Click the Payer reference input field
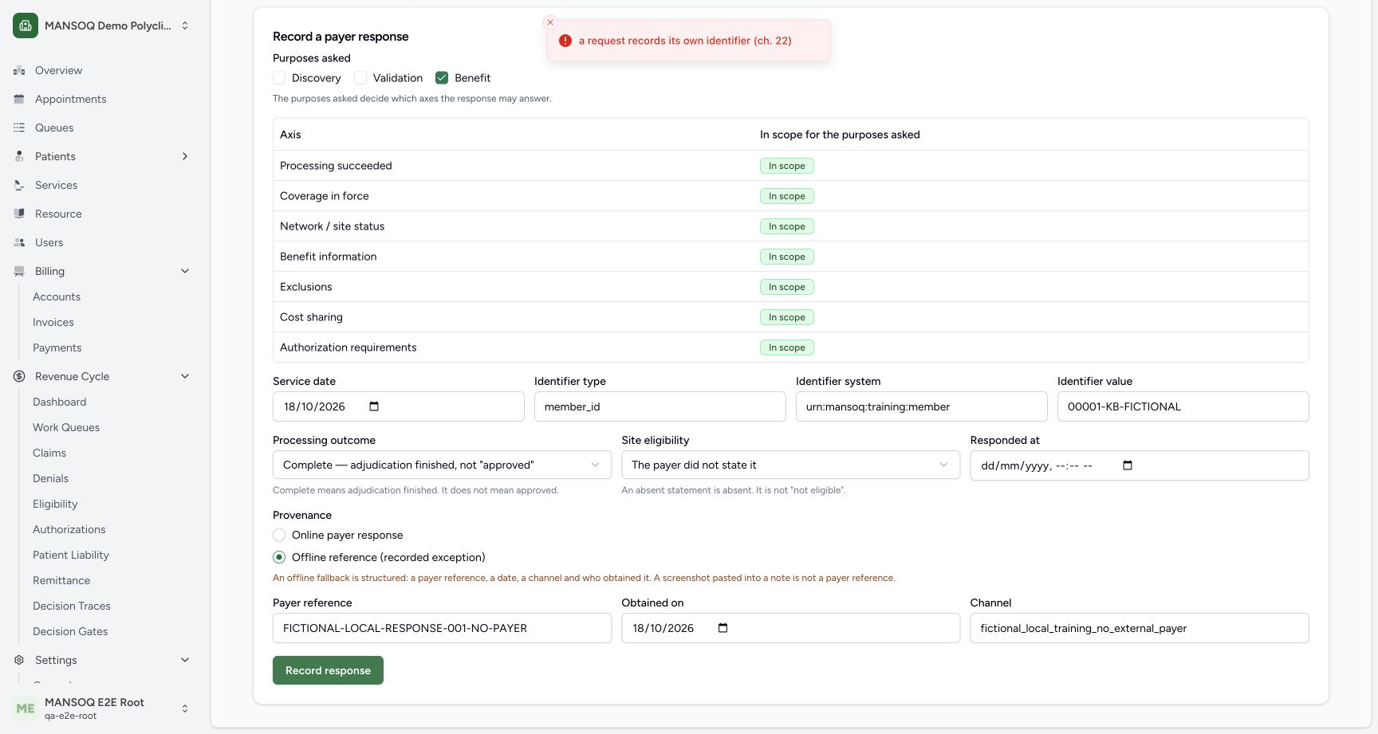The image size is (1378, 734). [x=442, y=628]
